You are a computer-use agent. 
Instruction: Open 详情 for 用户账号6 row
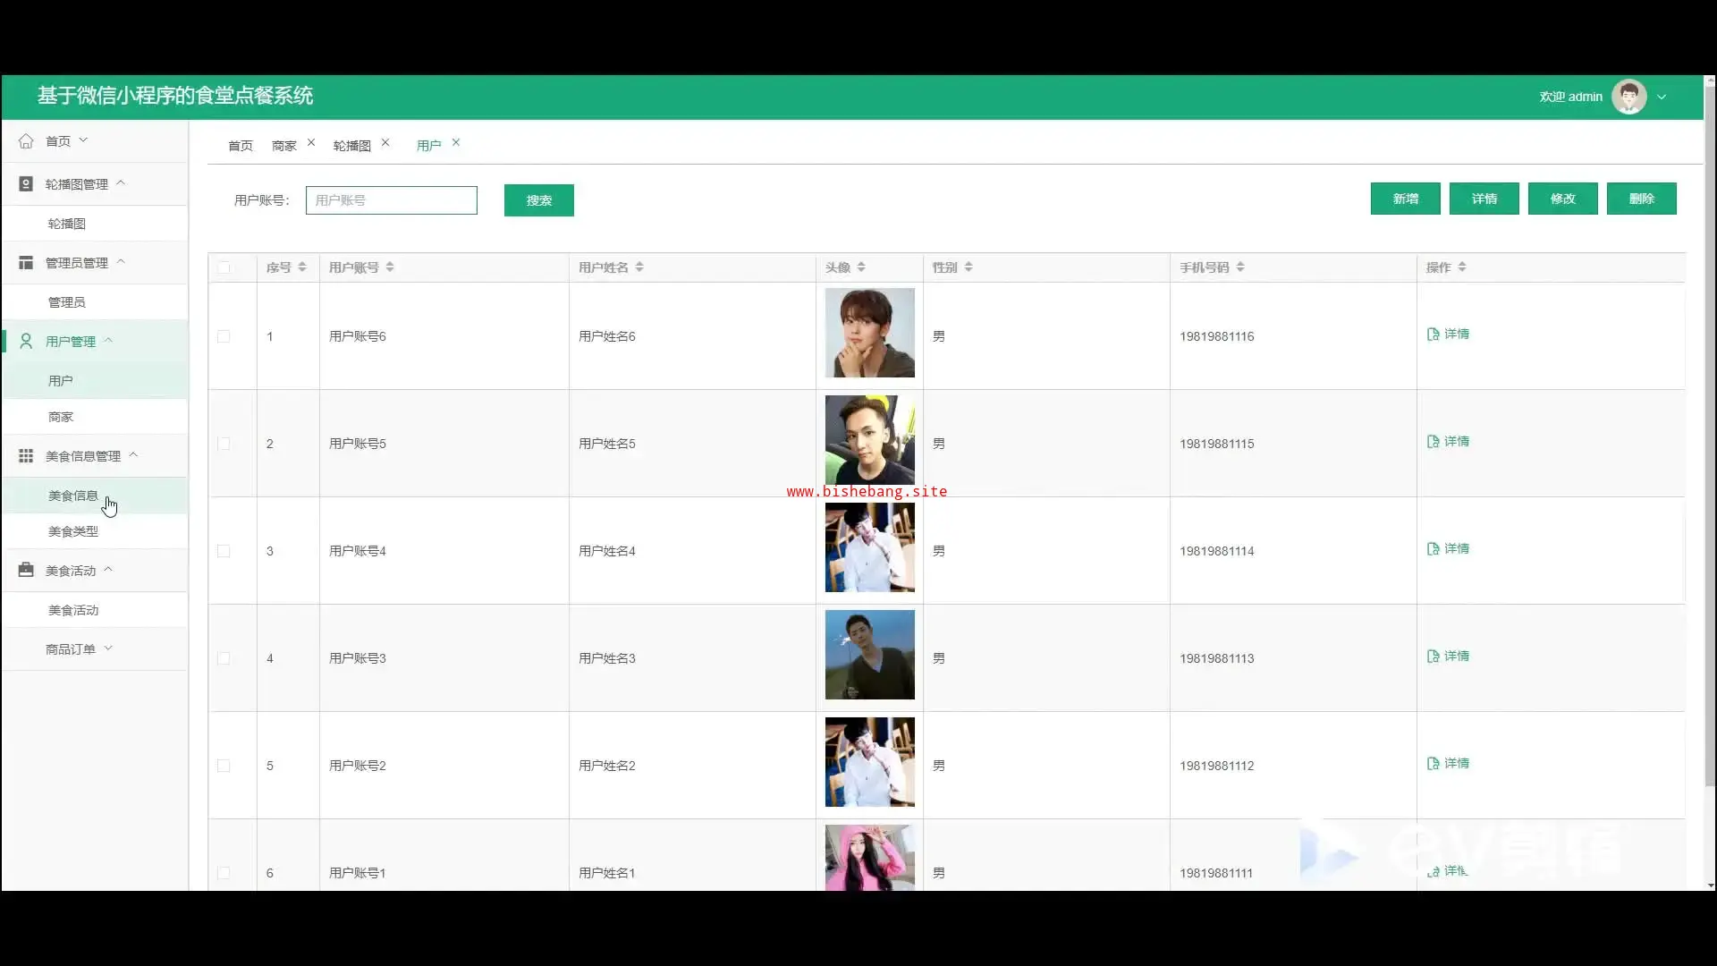click(x=1448, y=335)
